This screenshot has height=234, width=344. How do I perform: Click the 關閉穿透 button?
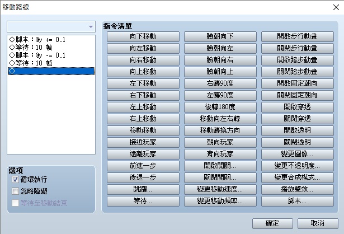coord(298,119)
